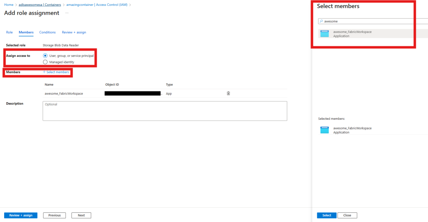Confirm selection with the Select button
The width and height of the screenshot is (428, 222).
326,215
